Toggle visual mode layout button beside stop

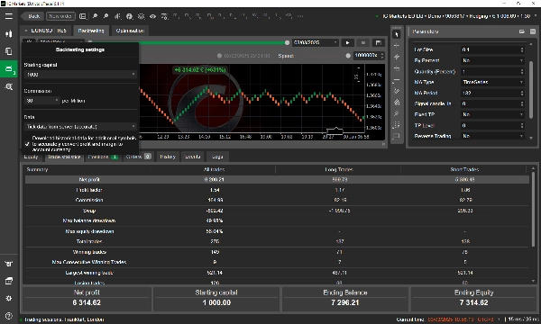point(379,42)
